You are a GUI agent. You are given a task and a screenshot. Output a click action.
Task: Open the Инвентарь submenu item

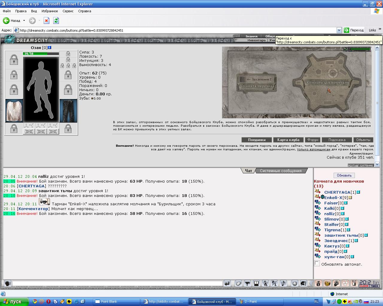(x=256, y=40)
